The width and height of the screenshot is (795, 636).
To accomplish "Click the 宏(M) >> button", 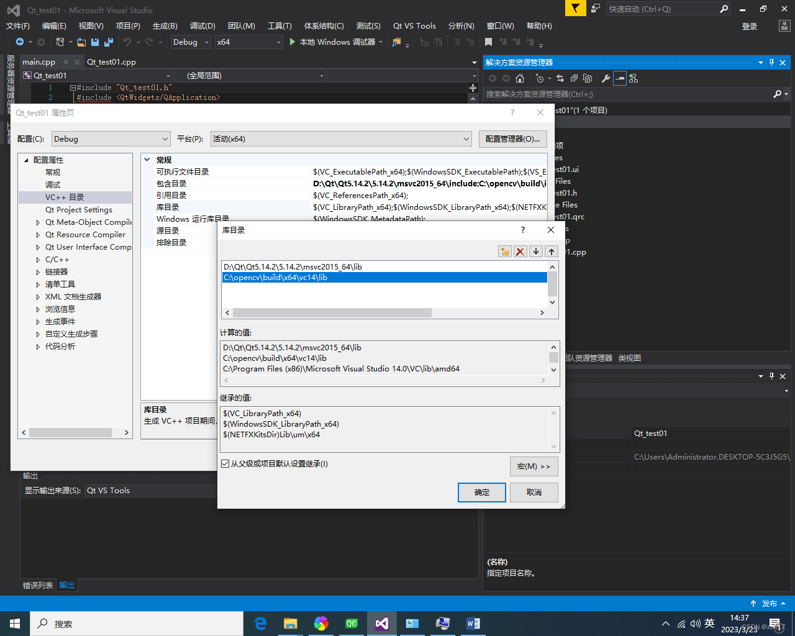I will pyautogui.click(x=534, y=466).
